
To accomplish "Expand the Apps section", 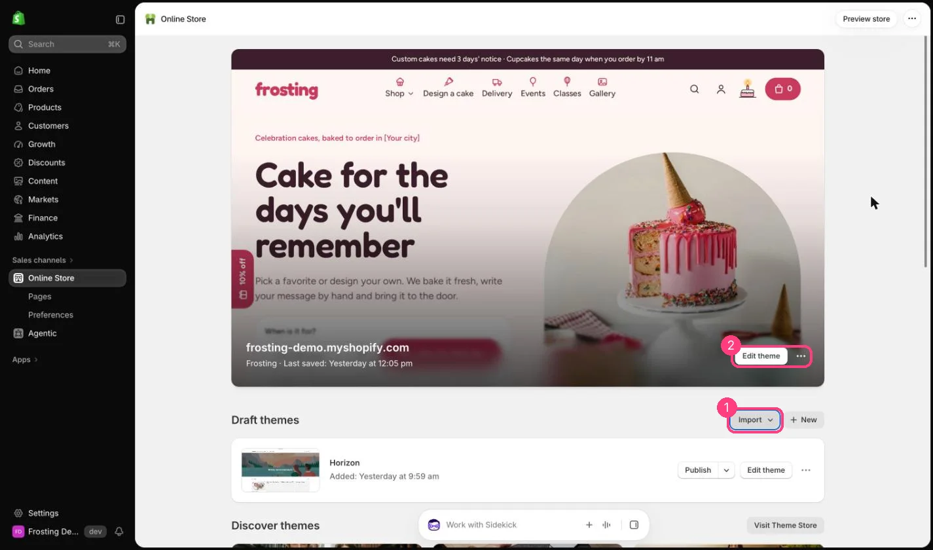I will pyautogui.click(x=25, y=359).
